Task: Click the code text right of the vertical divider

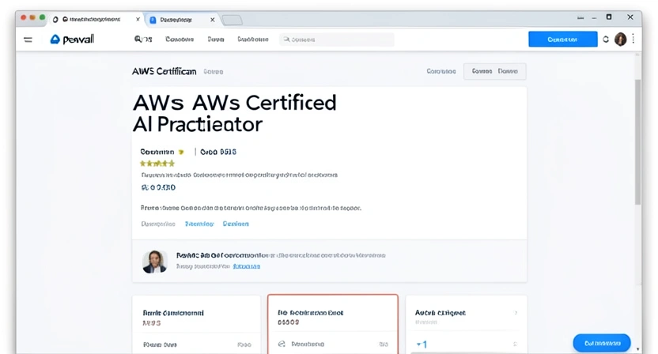Action: point(218,152)
